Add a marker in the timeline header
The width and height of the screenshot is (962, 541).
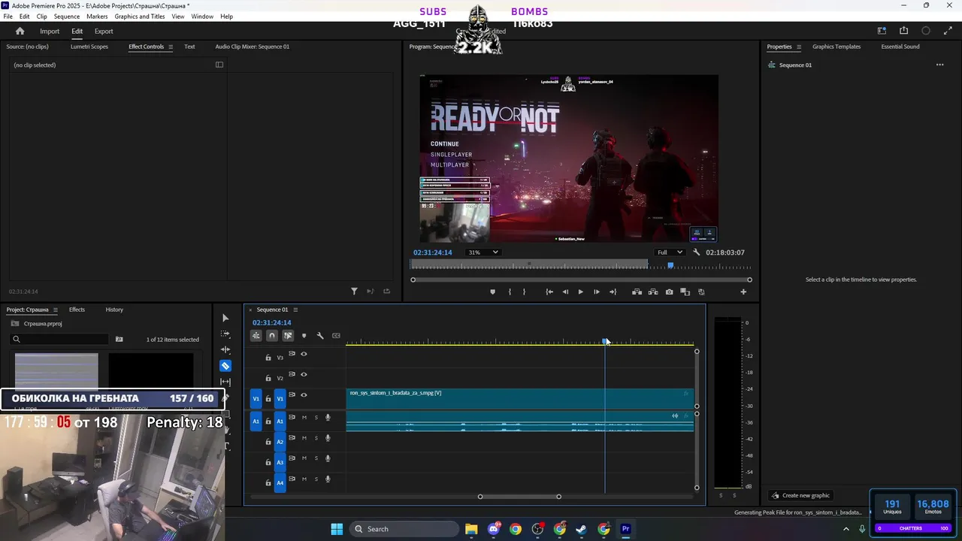[x=304, y=336]
